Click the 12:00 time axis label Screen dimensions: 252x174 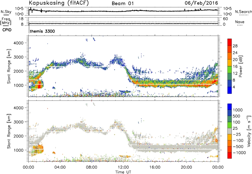point(123,167)
